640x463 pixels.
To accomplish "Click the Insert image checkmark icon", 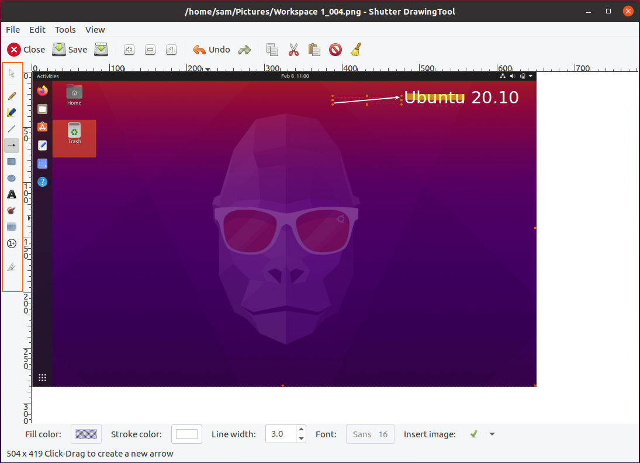I will tap(474, 434).
